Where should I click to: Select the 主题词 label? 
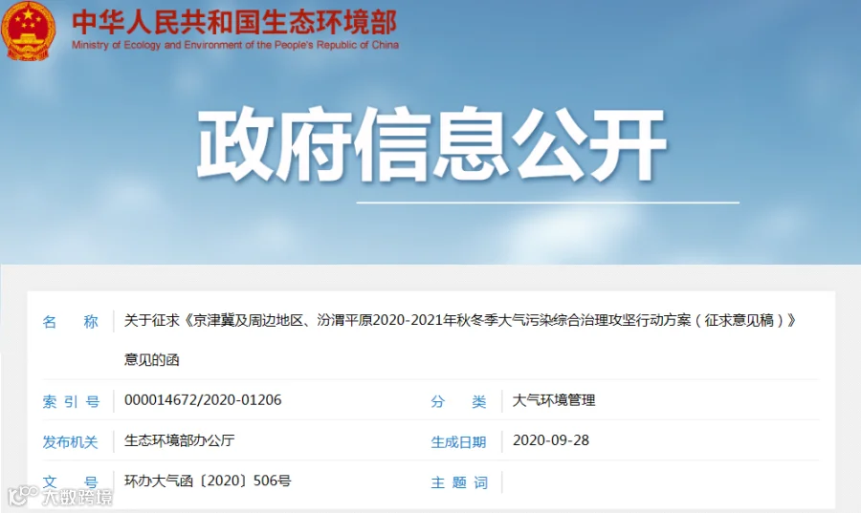coord(459,482)
